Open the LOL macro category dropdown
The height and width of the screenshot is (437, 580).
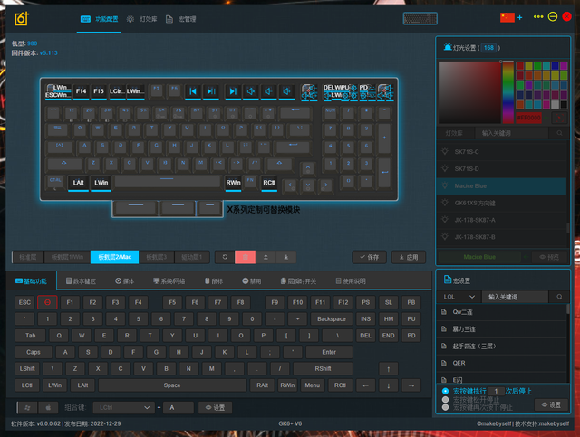coord(459,297)
